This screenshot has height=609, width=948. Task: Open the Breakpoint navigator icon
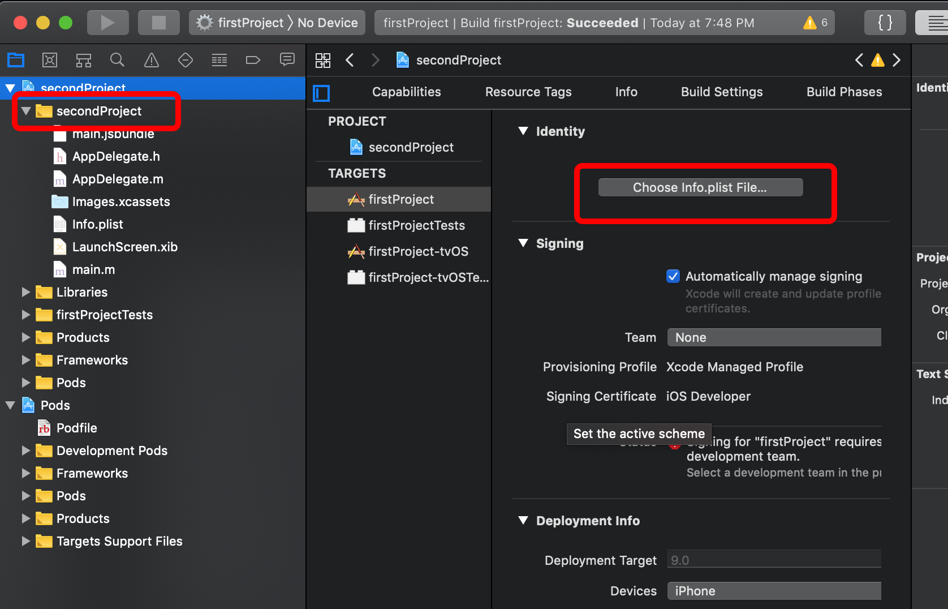click(253, 60)
